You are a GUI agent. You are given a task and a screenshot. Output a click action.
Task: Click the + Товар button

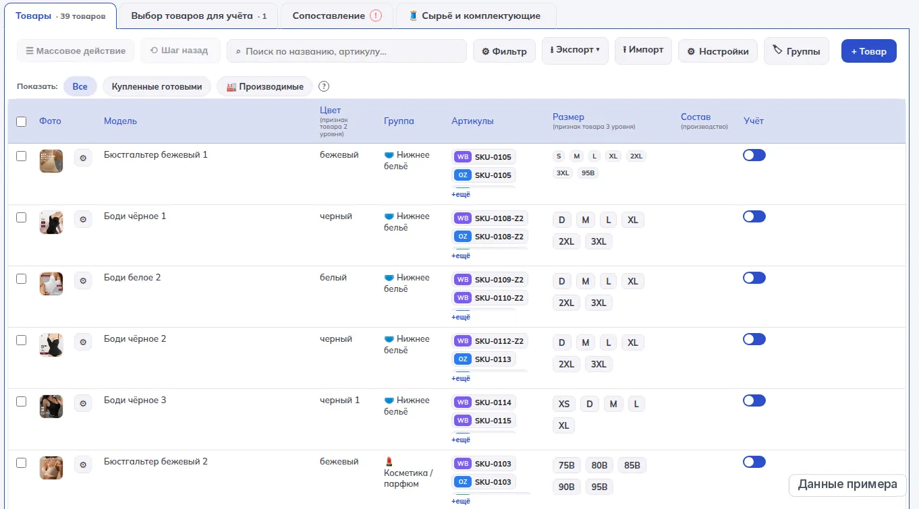869,51
